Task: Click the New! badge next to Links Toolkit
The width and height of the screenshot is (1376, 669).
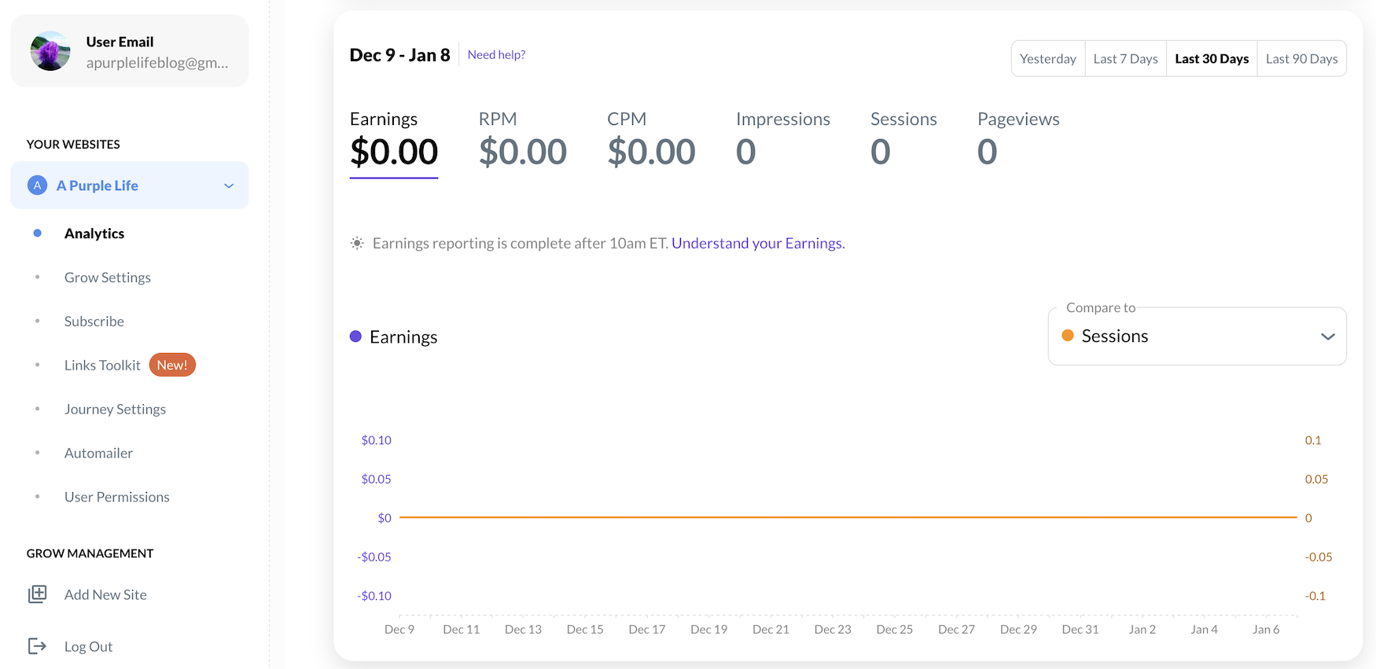Action: (x=172, y=366)
